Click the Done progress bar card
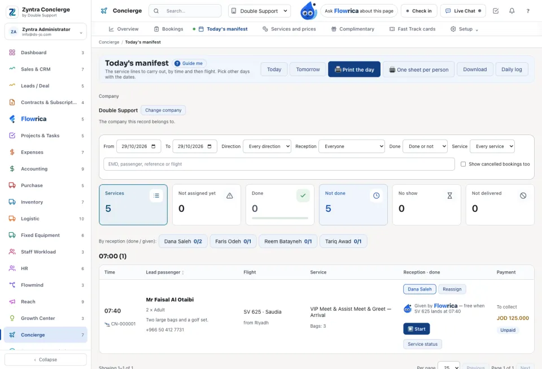Screen dimensions: 542x369 279,205
